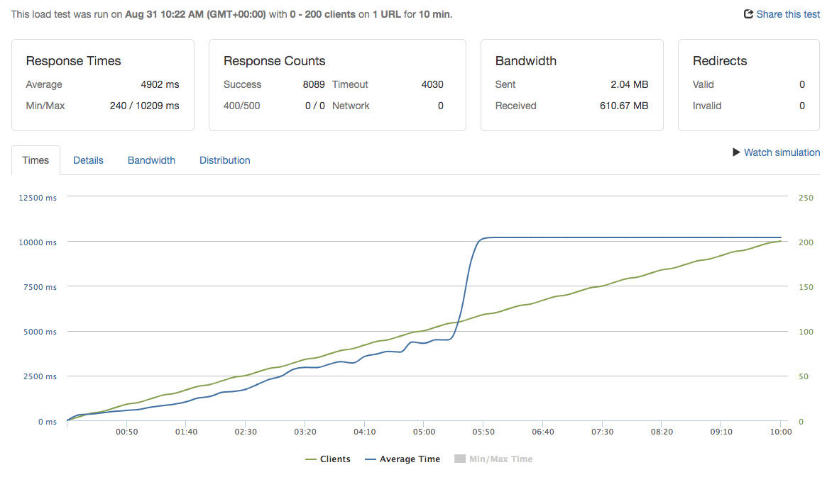Click the Response Times summary card
This screenshot has width=827, height=482.
103,84
